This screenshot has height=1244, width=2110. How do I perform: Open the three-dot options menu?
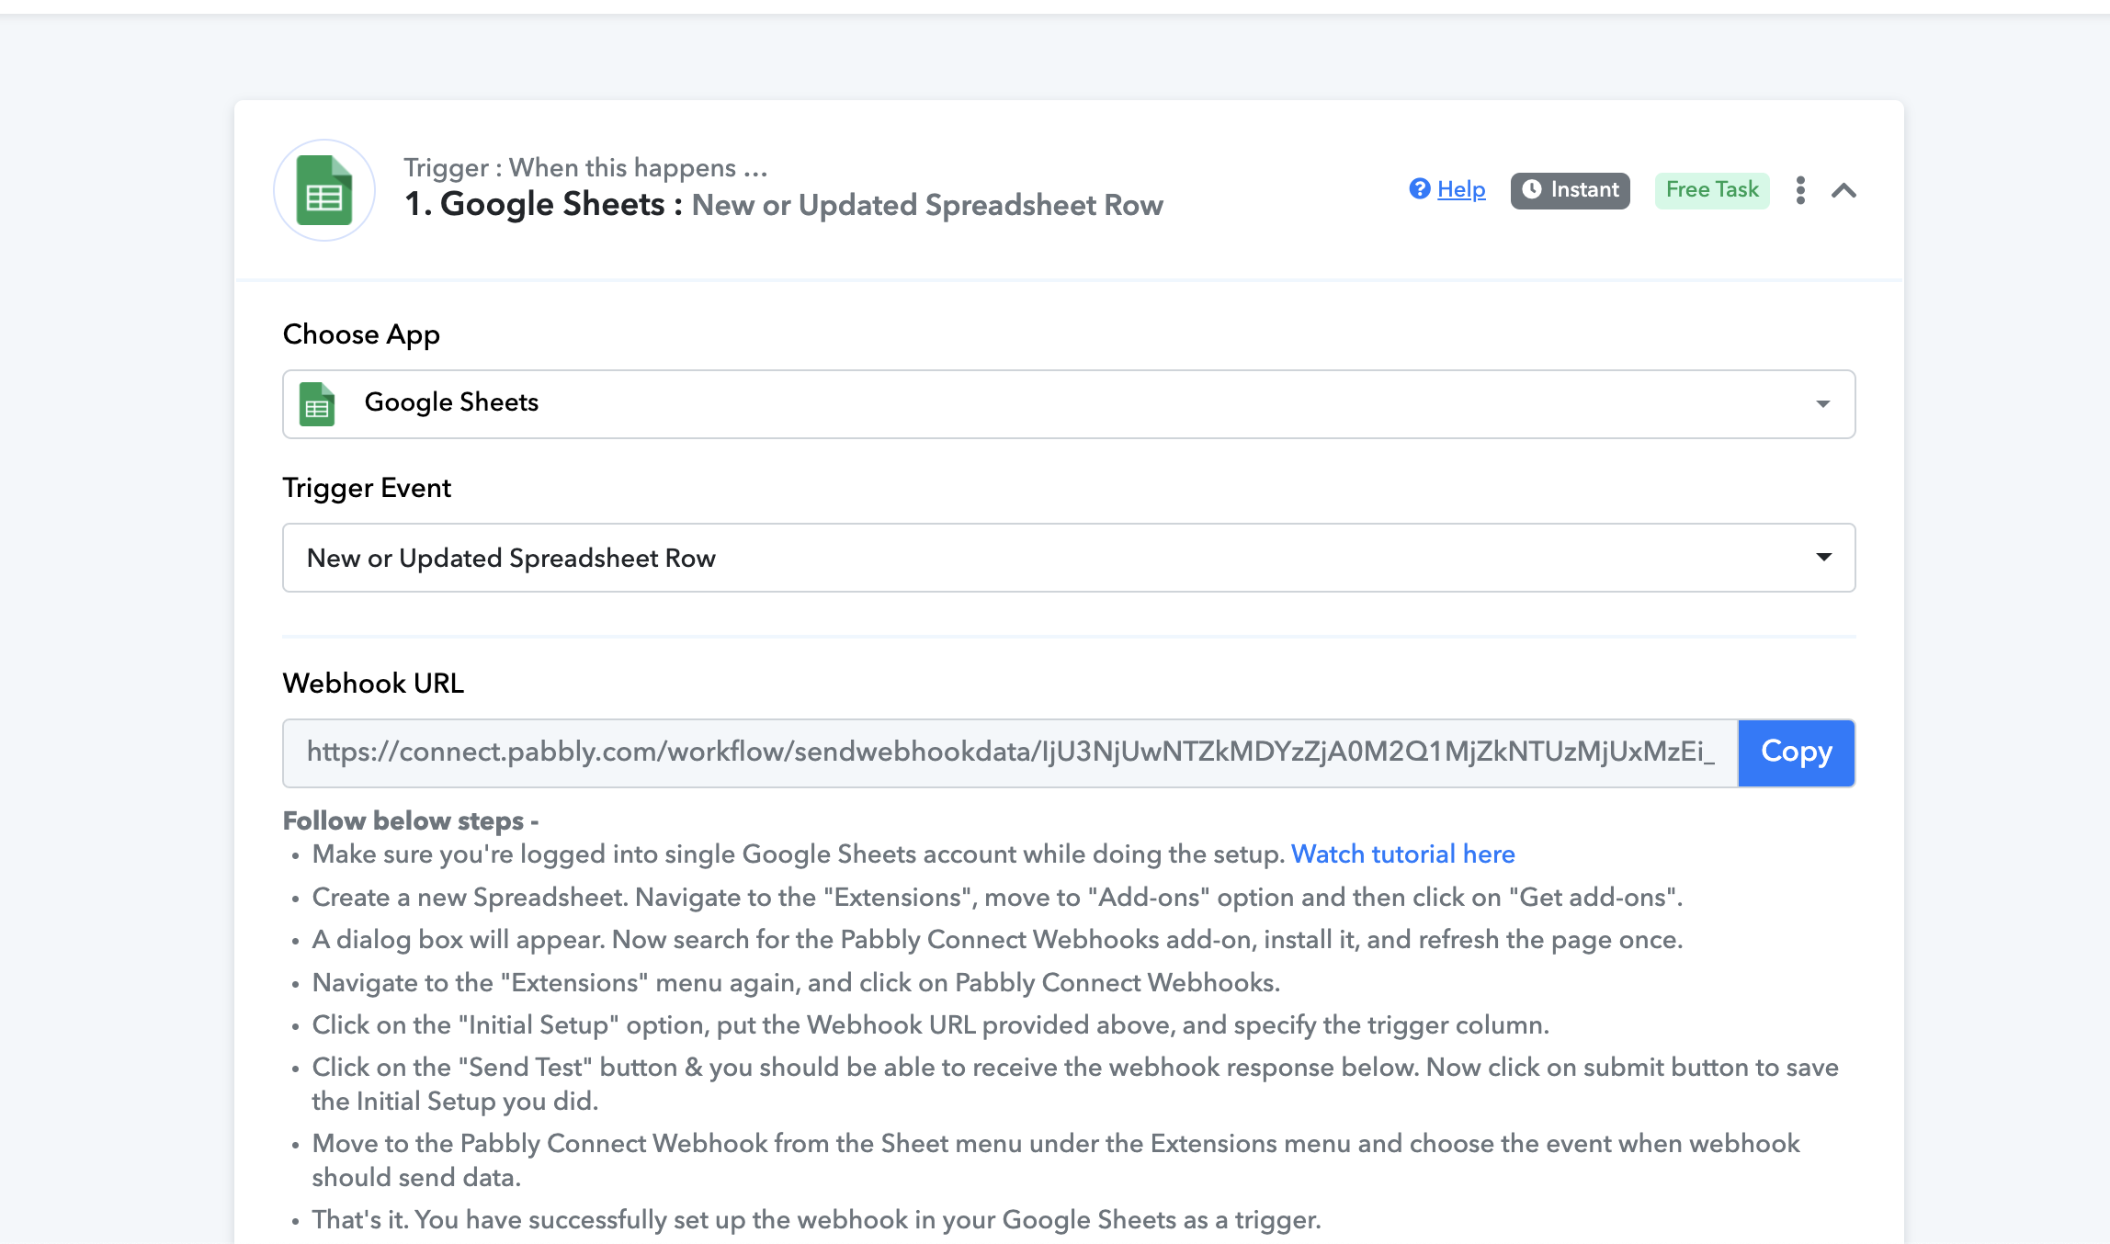[x=1800, y=190]
